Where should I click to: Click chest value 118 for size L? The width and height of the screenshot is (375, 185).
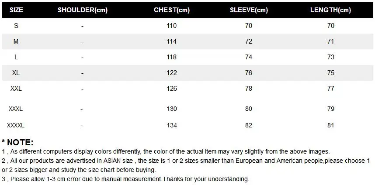pos(172,57)
